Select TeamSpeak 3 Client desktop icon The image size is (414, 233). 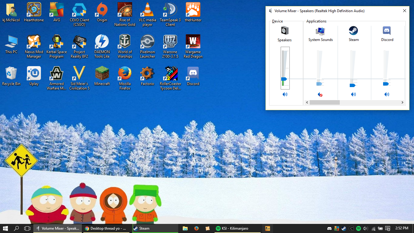[x=170, y=15]
